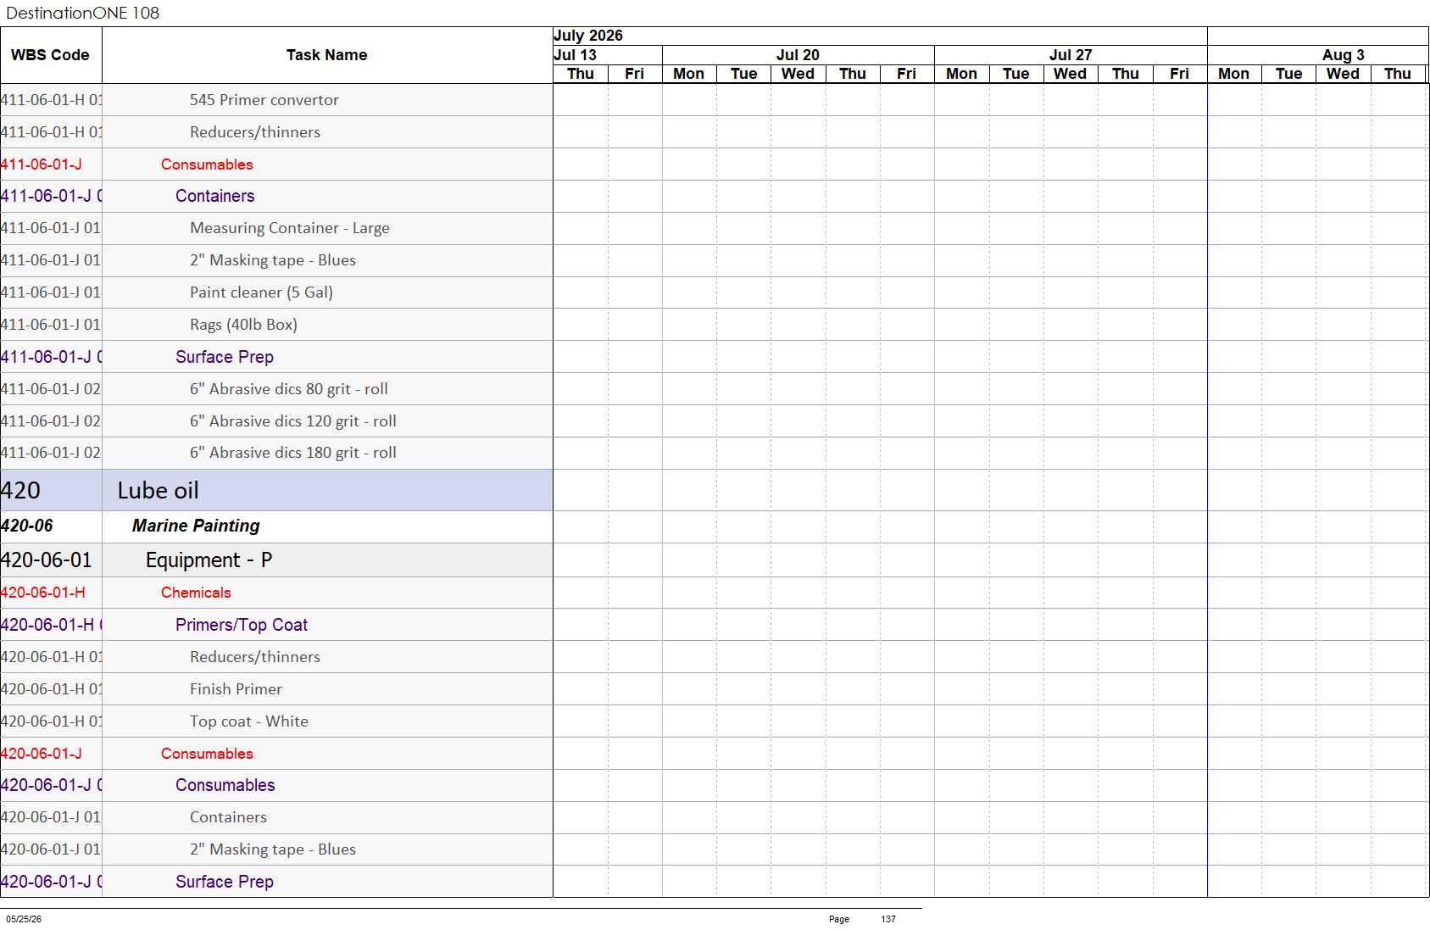Select the Finish Primer task

pyautogui.click(x=276, y=689)
